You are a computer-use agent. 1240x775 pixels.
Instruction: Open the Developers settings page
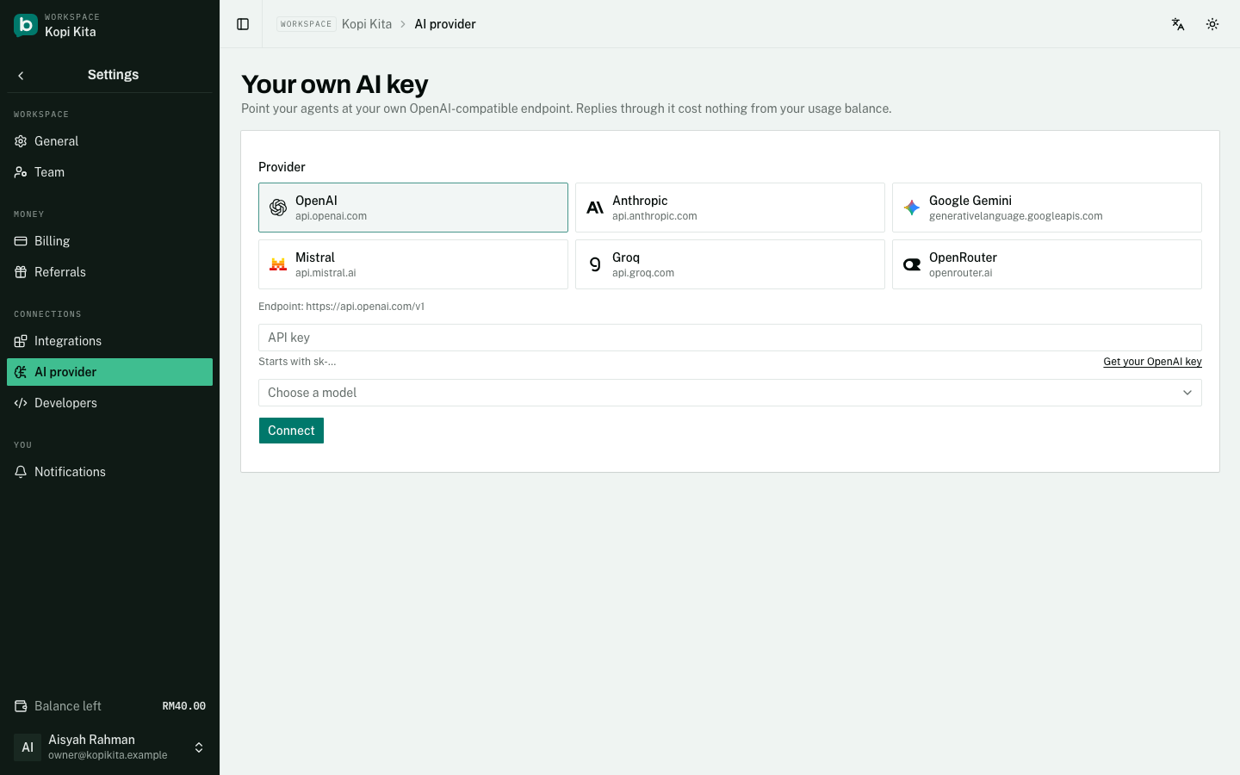click(109, 403)
